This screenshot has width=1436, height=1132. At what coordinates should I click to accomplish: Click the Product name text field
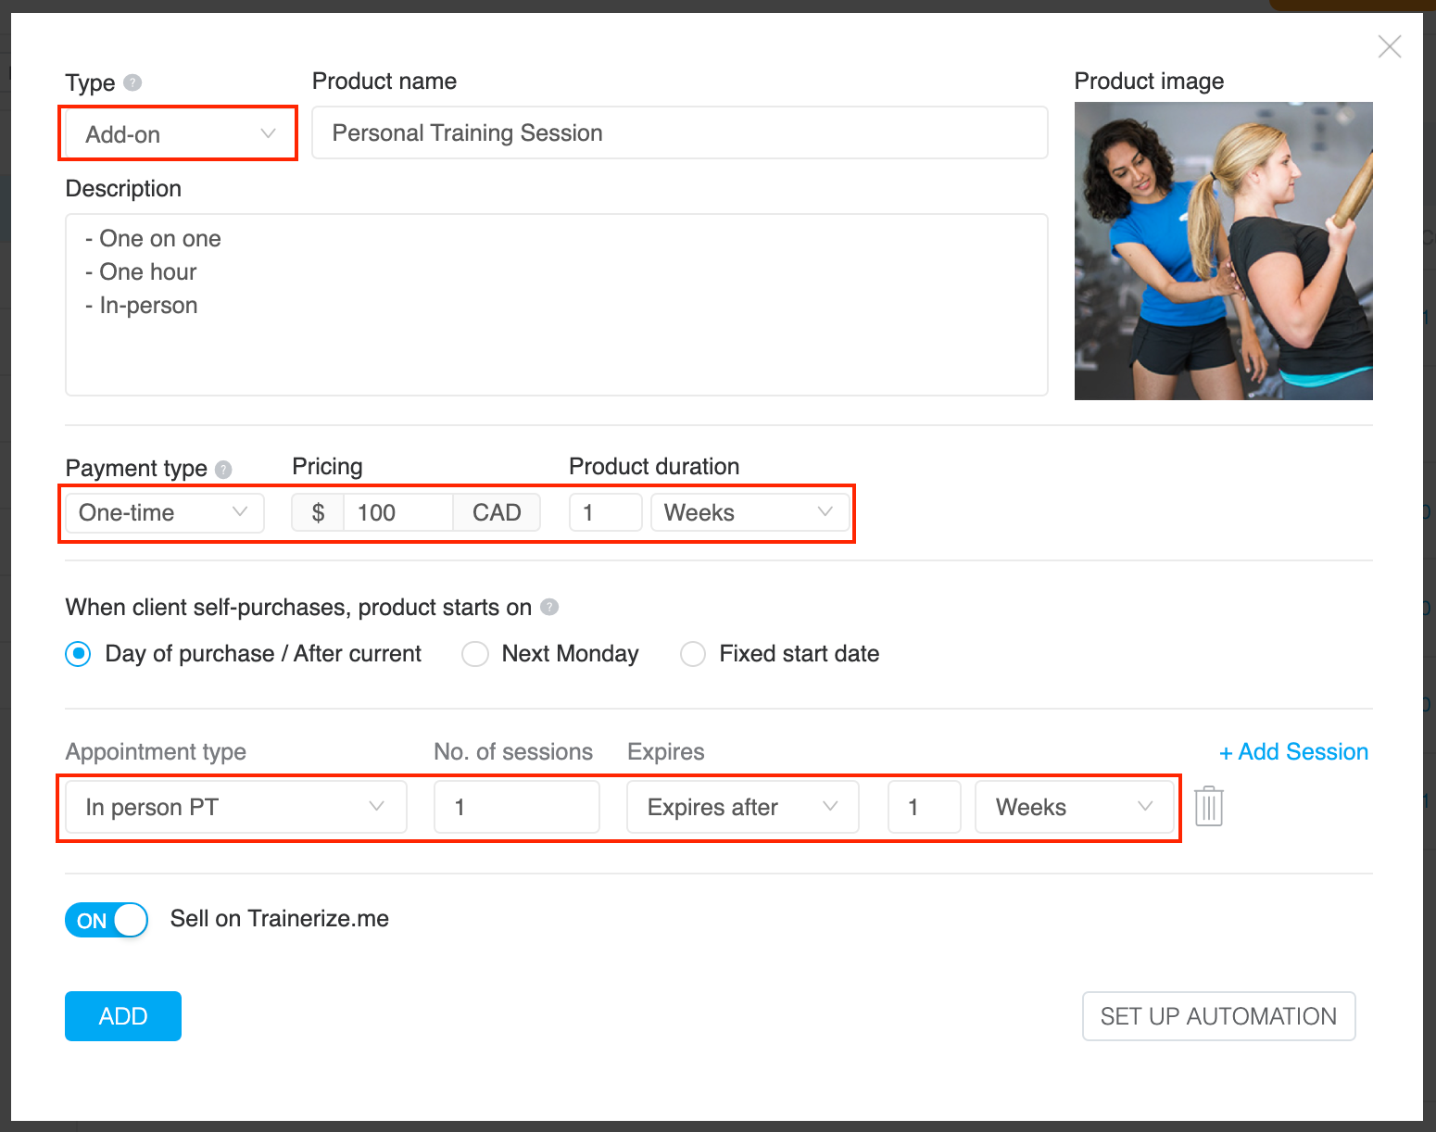(x=679, y=132)
